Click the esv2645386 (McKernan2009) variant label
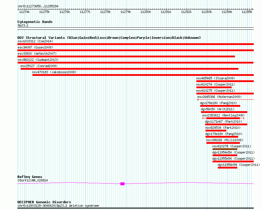 pos(219,97)
